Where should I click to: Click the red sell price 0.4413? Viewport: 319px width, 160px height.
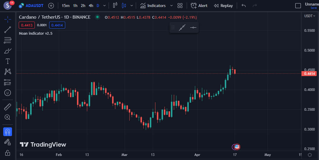click(x=27, y=25)
